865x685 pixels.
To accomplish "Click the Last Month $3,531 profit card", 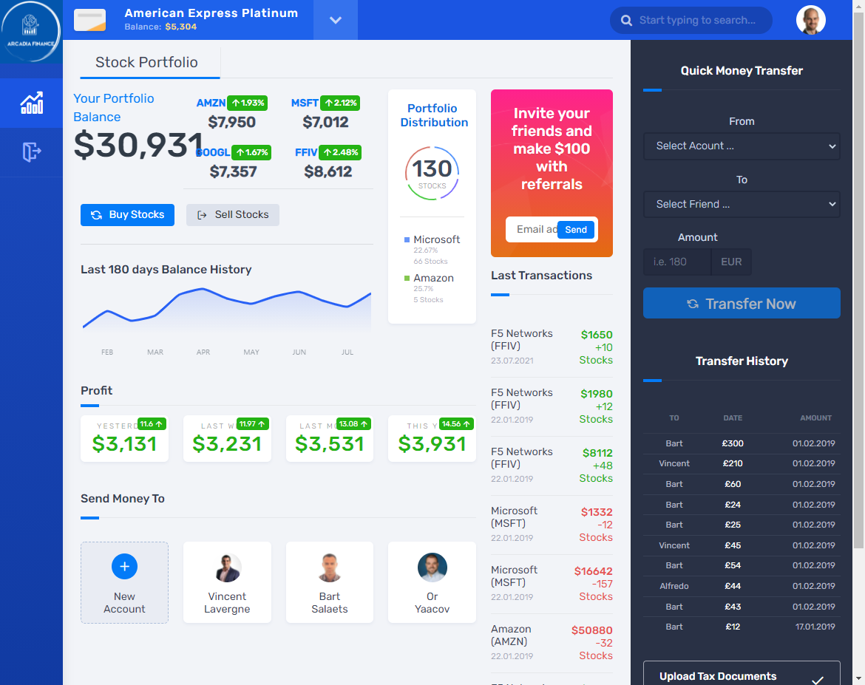I will click(329, 439).
